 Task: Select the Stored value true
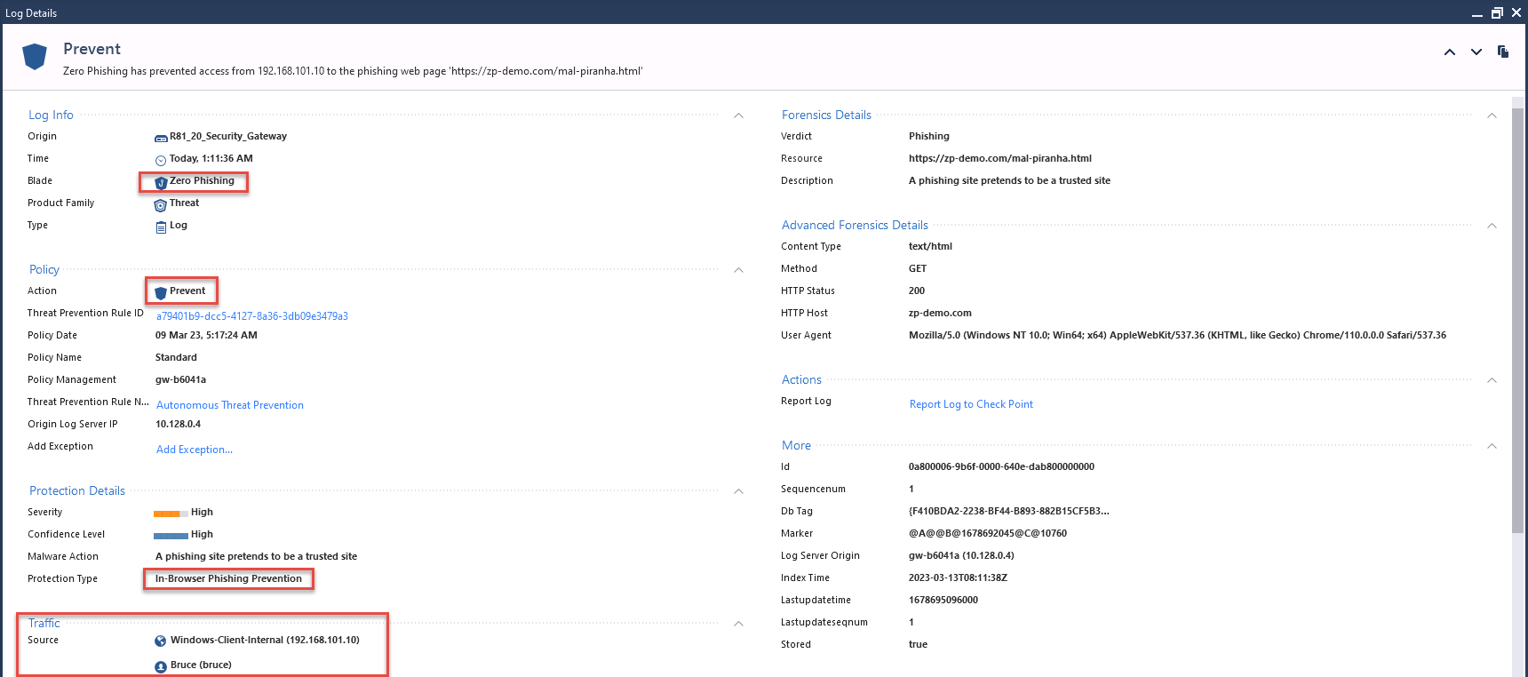pos(918,644)
